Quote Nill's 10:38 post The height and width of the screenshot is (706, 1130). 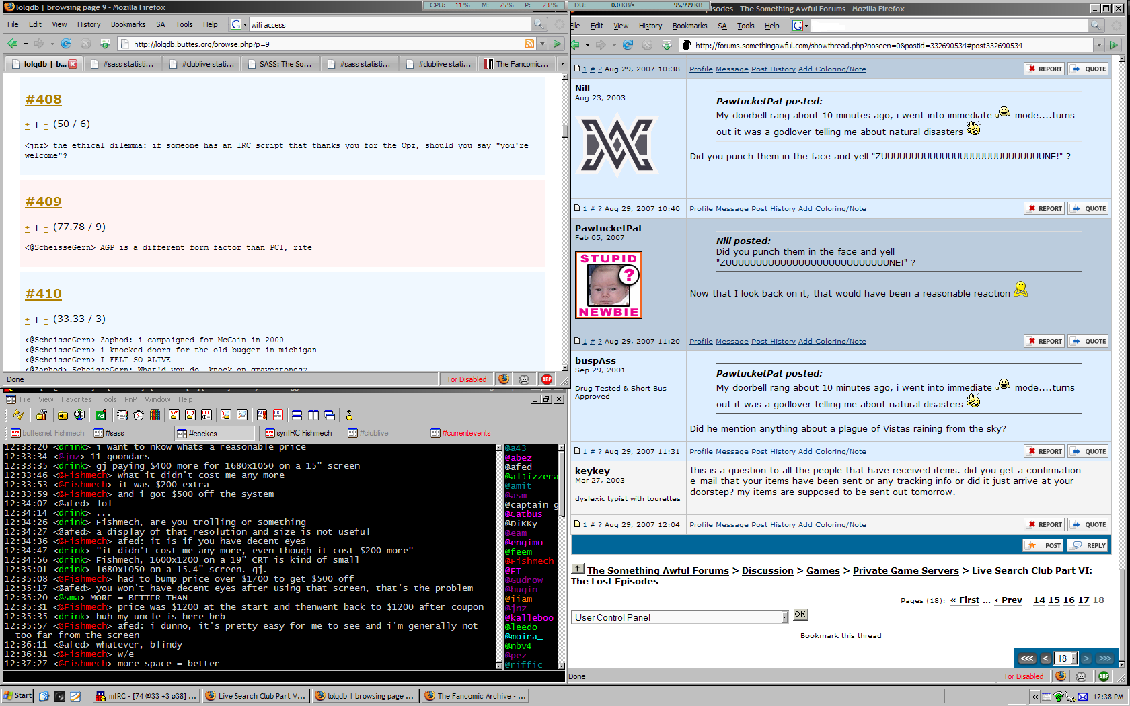point(1089,69)
